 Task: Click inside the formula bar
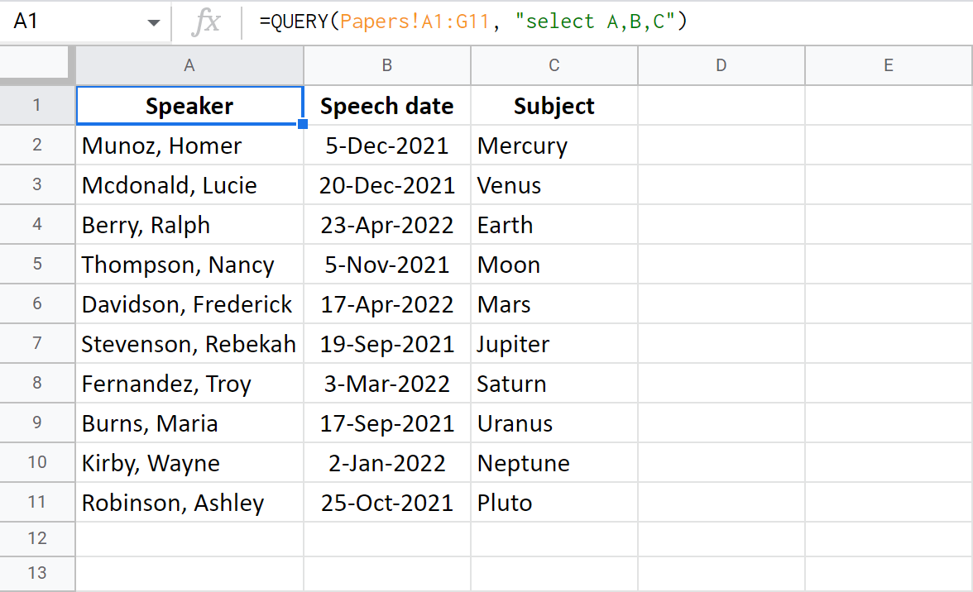496,21
